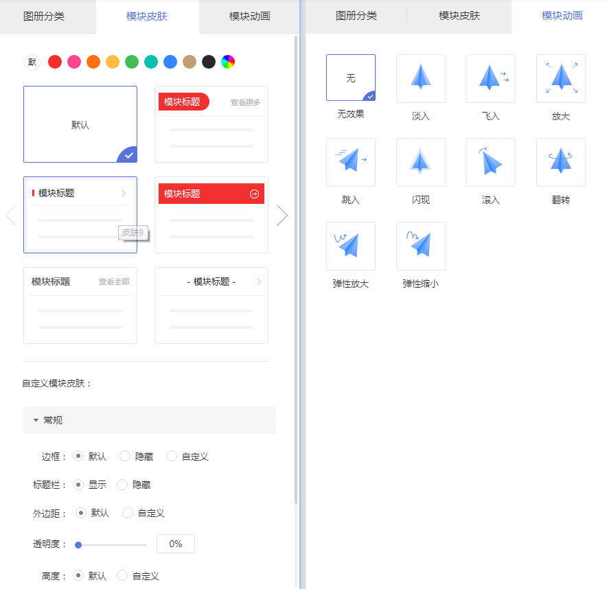Pick the teal color swatch
Screen dimensions: 607x589
(151, 62)
